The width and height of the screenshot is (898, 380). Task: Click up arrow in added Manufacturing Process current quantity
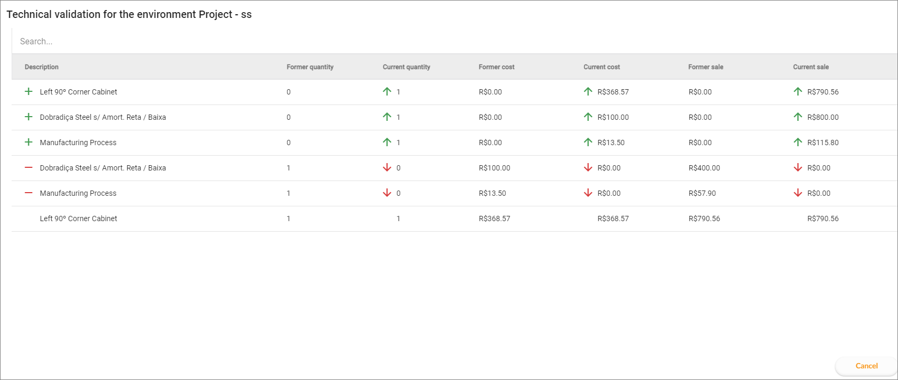[x=387, y=142]
